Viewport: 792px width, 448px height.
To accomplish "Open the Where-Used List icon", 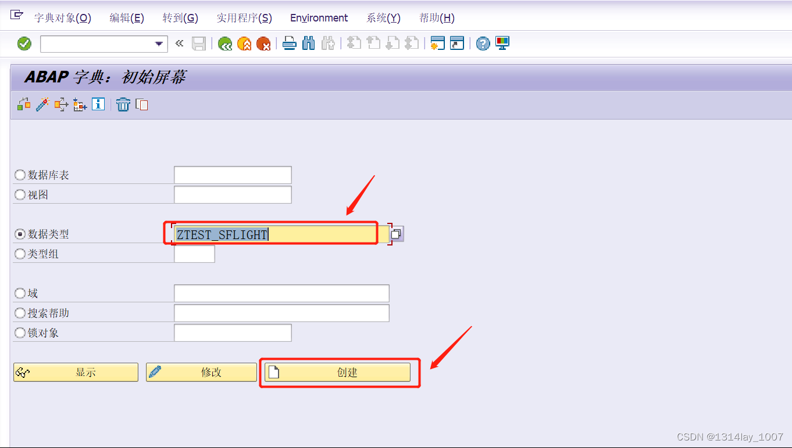I will pos(61,104).
